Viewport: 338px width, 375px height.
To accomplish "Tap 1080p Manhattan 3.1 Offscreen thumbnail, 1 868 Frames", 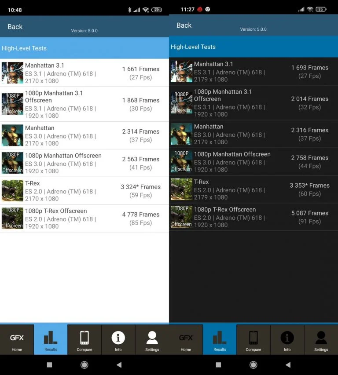I will click(x=12, y=104).
